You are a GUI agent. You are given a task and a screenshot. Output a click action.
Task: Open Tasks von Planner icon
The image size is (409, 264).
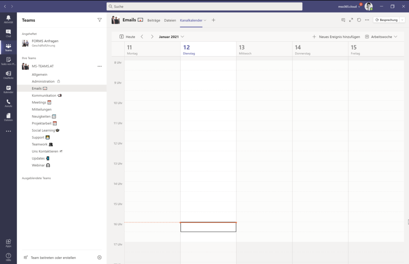click(x=8, y=61)
